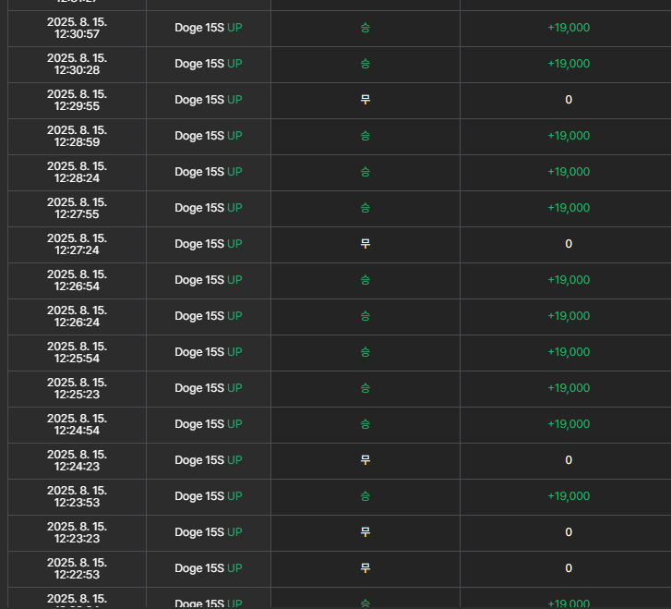Click the 0 amount in the 12:27:24 row
The image size is (671, 609).
569,244
